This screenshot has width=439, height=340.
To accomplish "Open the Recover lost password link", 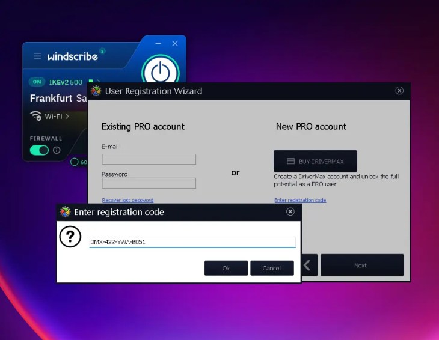I will [127, 200].
